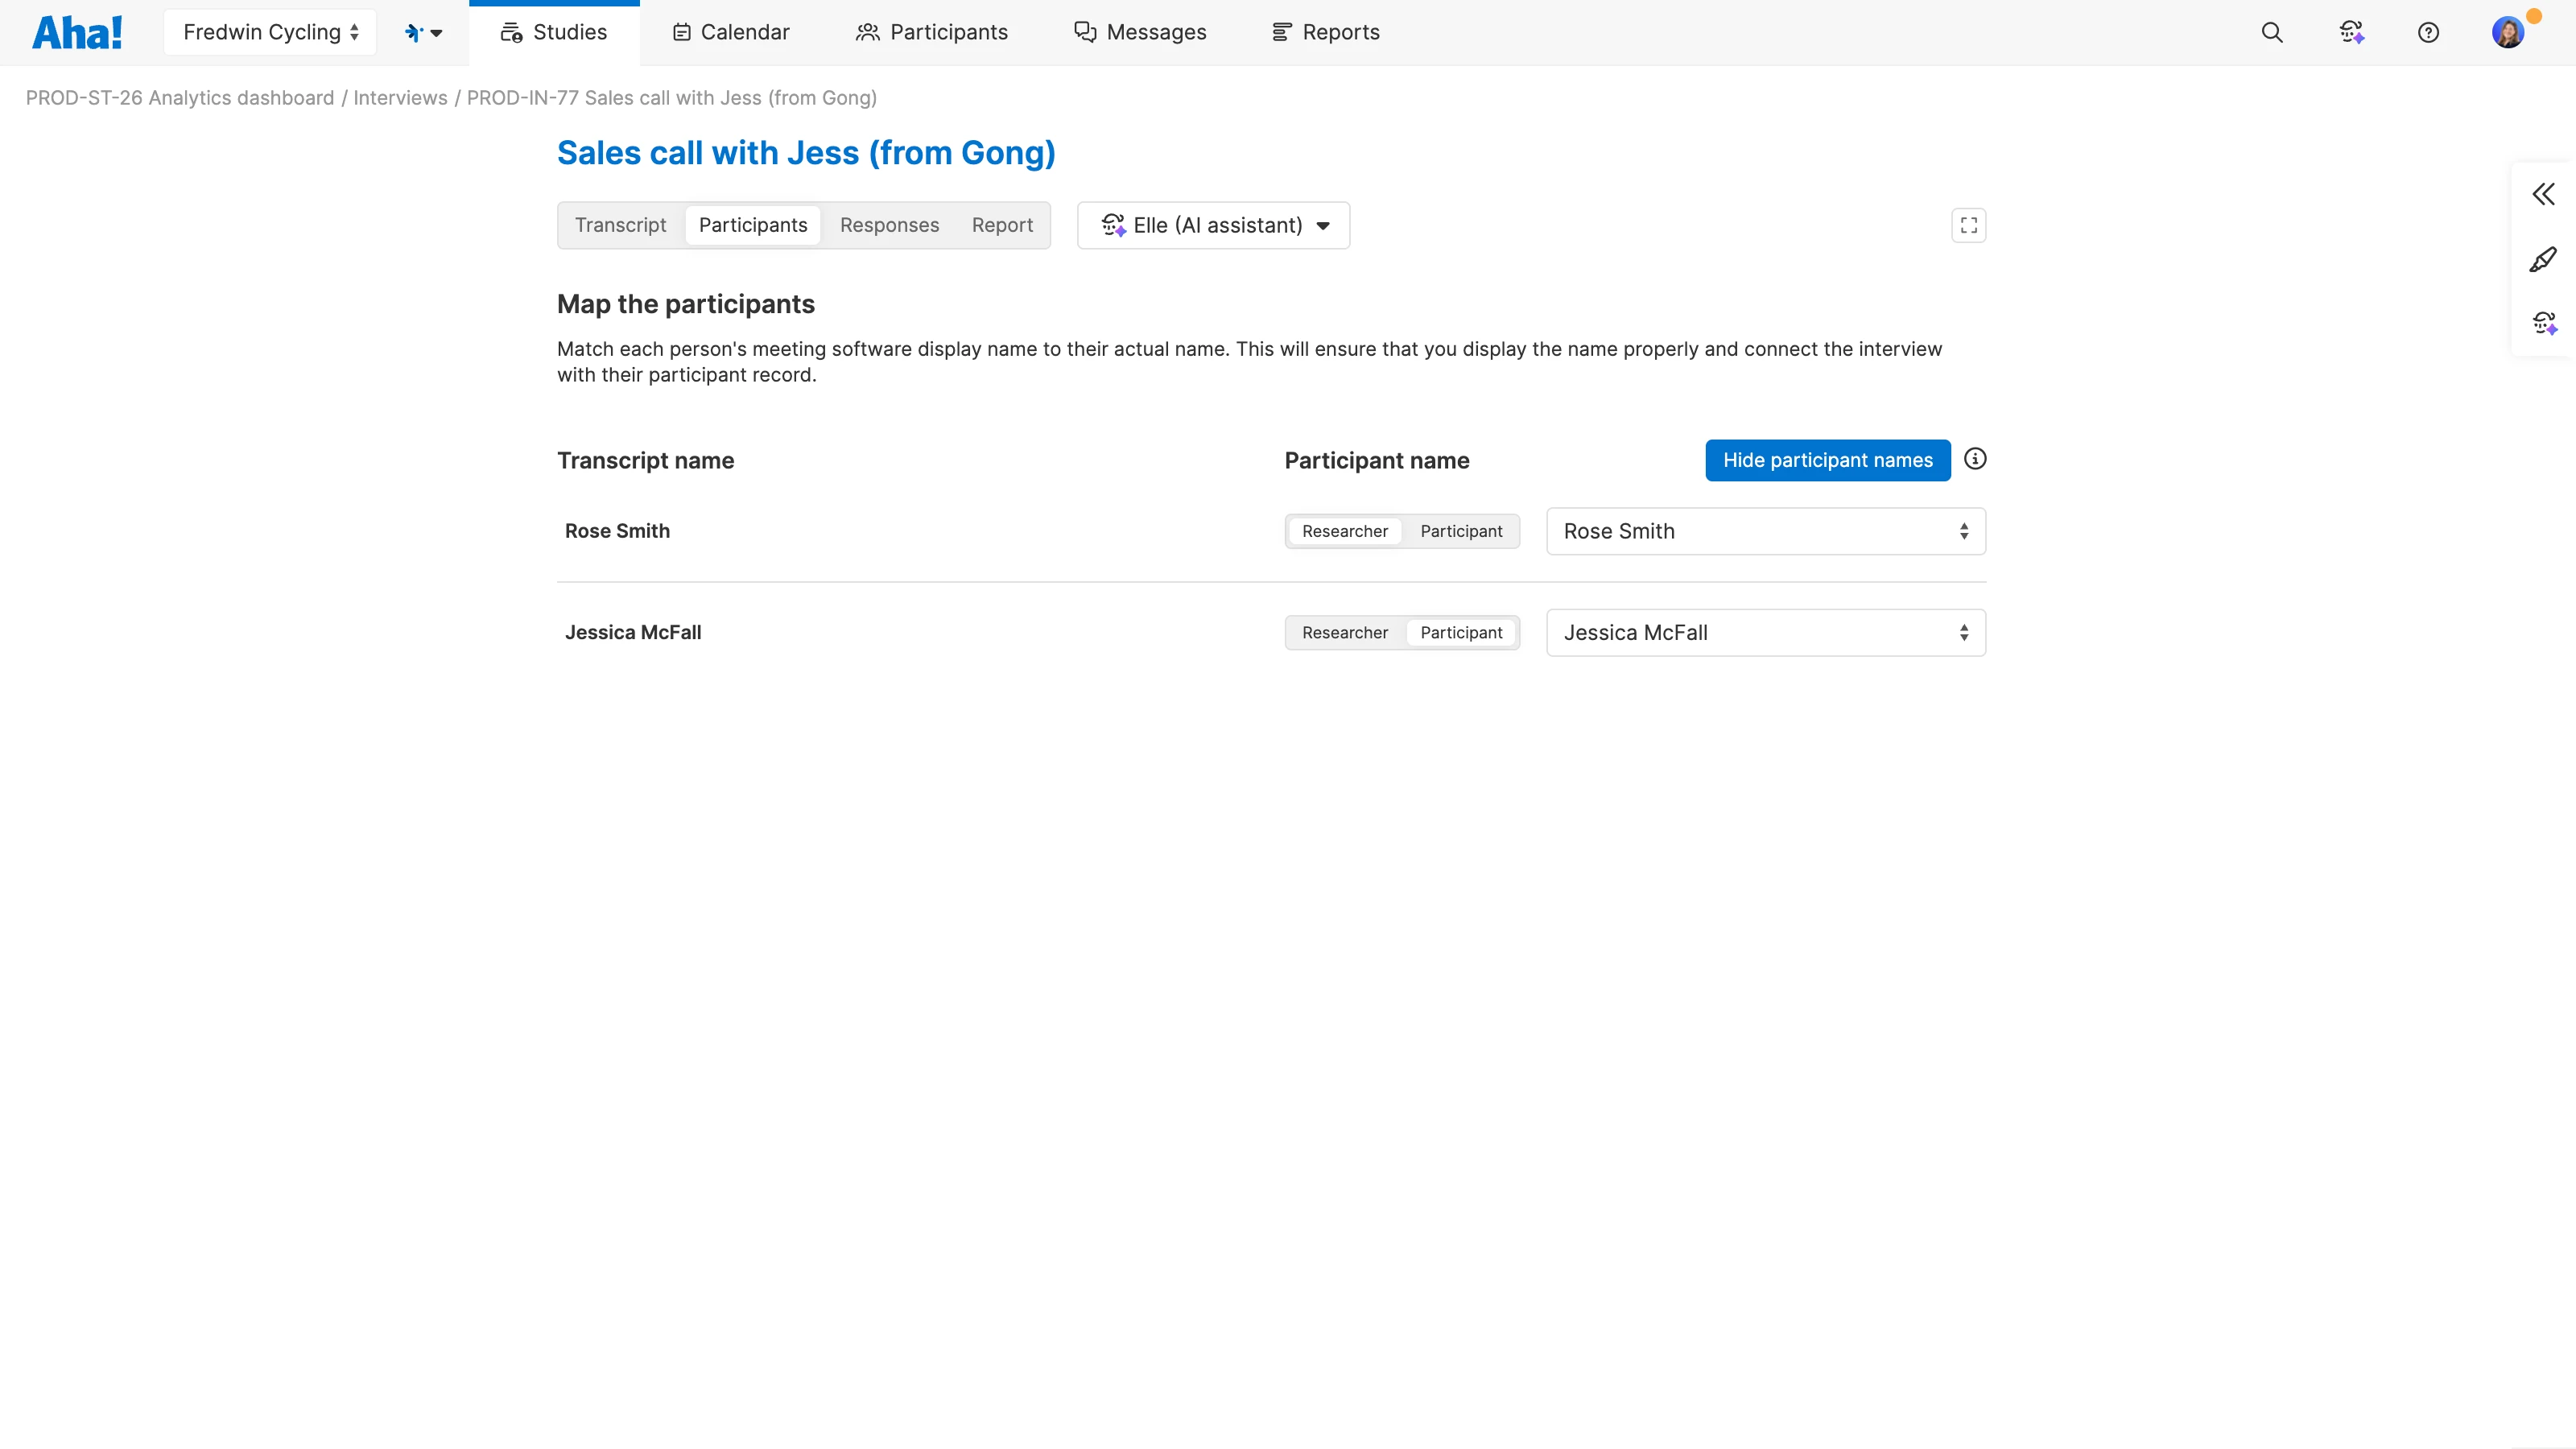Screen dimensions: 2576x1449
Task: Click the rocket icon in right sidebar
Action: [x=2543, y=259]
